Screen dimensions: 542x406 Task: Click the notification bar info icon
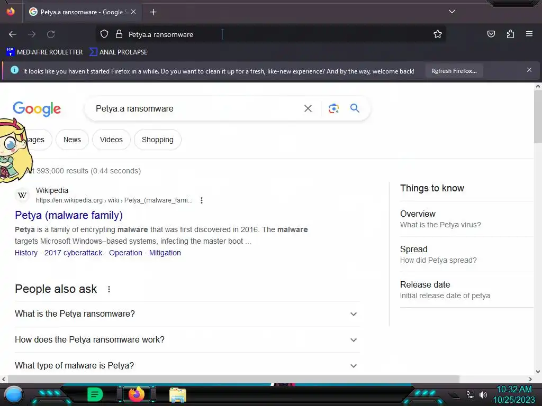14,70
